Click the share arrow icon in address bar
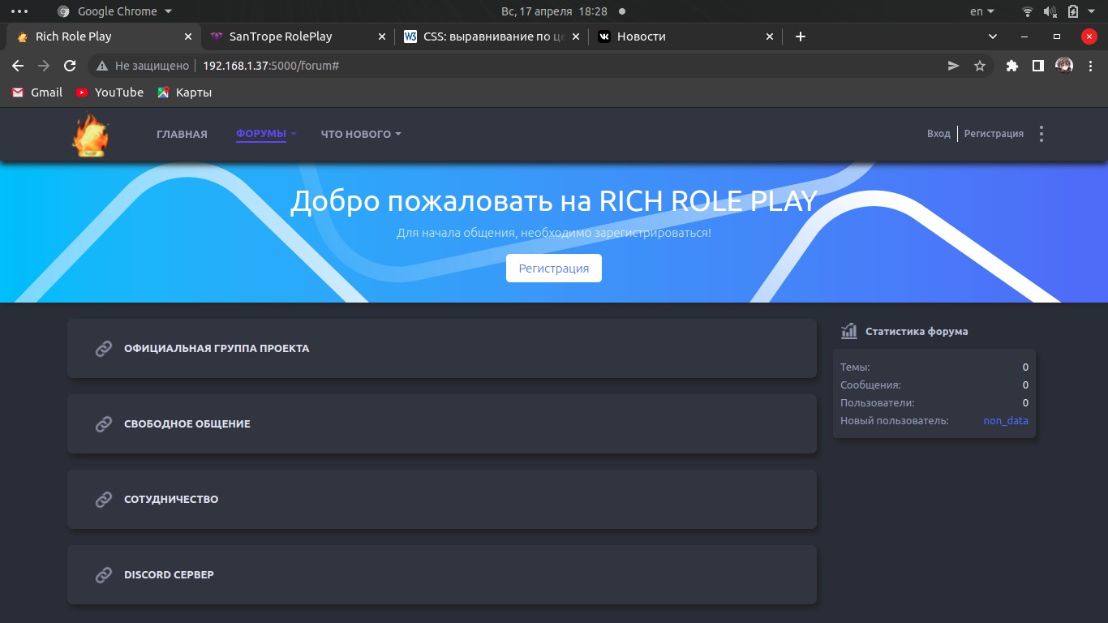The image size is (1108, 623). (954, 66)
